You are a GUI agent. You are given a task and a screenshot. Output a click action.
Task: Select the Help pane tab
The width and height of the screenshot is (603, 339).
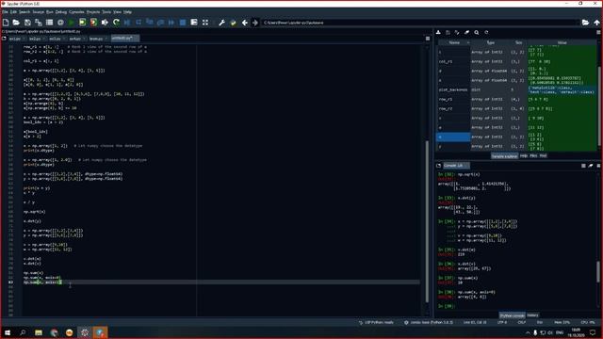coord(524,155)
